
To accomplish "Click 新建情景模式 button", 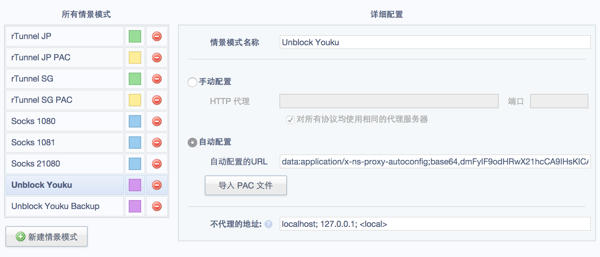I will [x=47, y=236].
